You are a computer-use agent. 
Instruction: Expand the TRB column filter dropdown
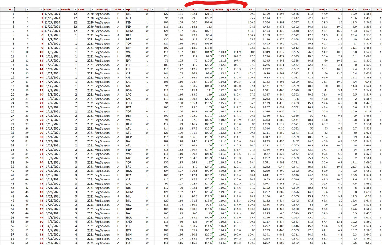coord(312,10)
